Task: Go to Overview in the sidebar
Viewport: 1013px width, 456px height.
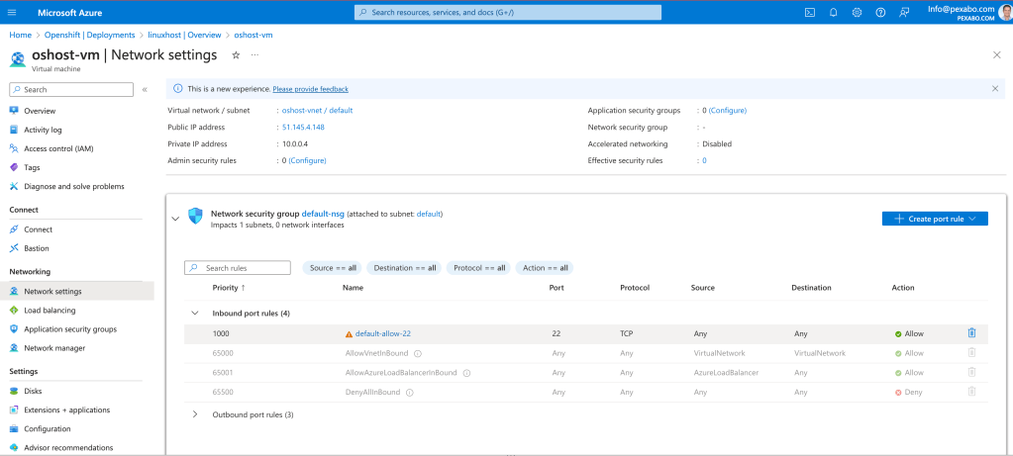Action: (x=40, y=111)
